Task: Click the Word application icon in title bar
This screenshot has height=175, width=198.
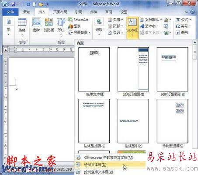Action: pyautogui.click(x=5, y=4)
